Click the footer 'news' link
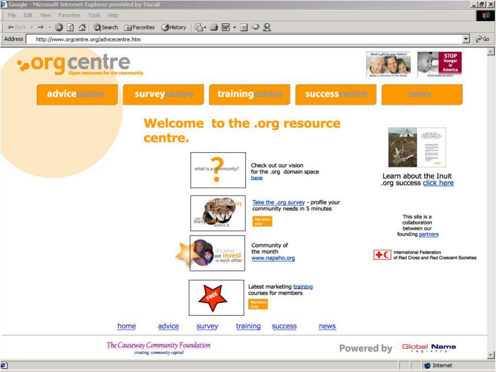 tap(327, 326)
